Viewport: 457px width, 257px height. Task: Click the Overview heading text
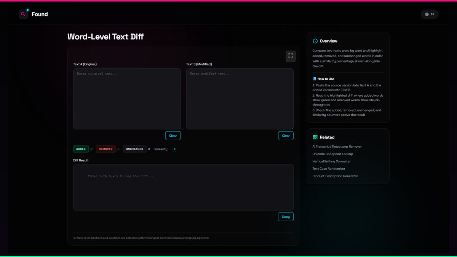coord(329,41)
